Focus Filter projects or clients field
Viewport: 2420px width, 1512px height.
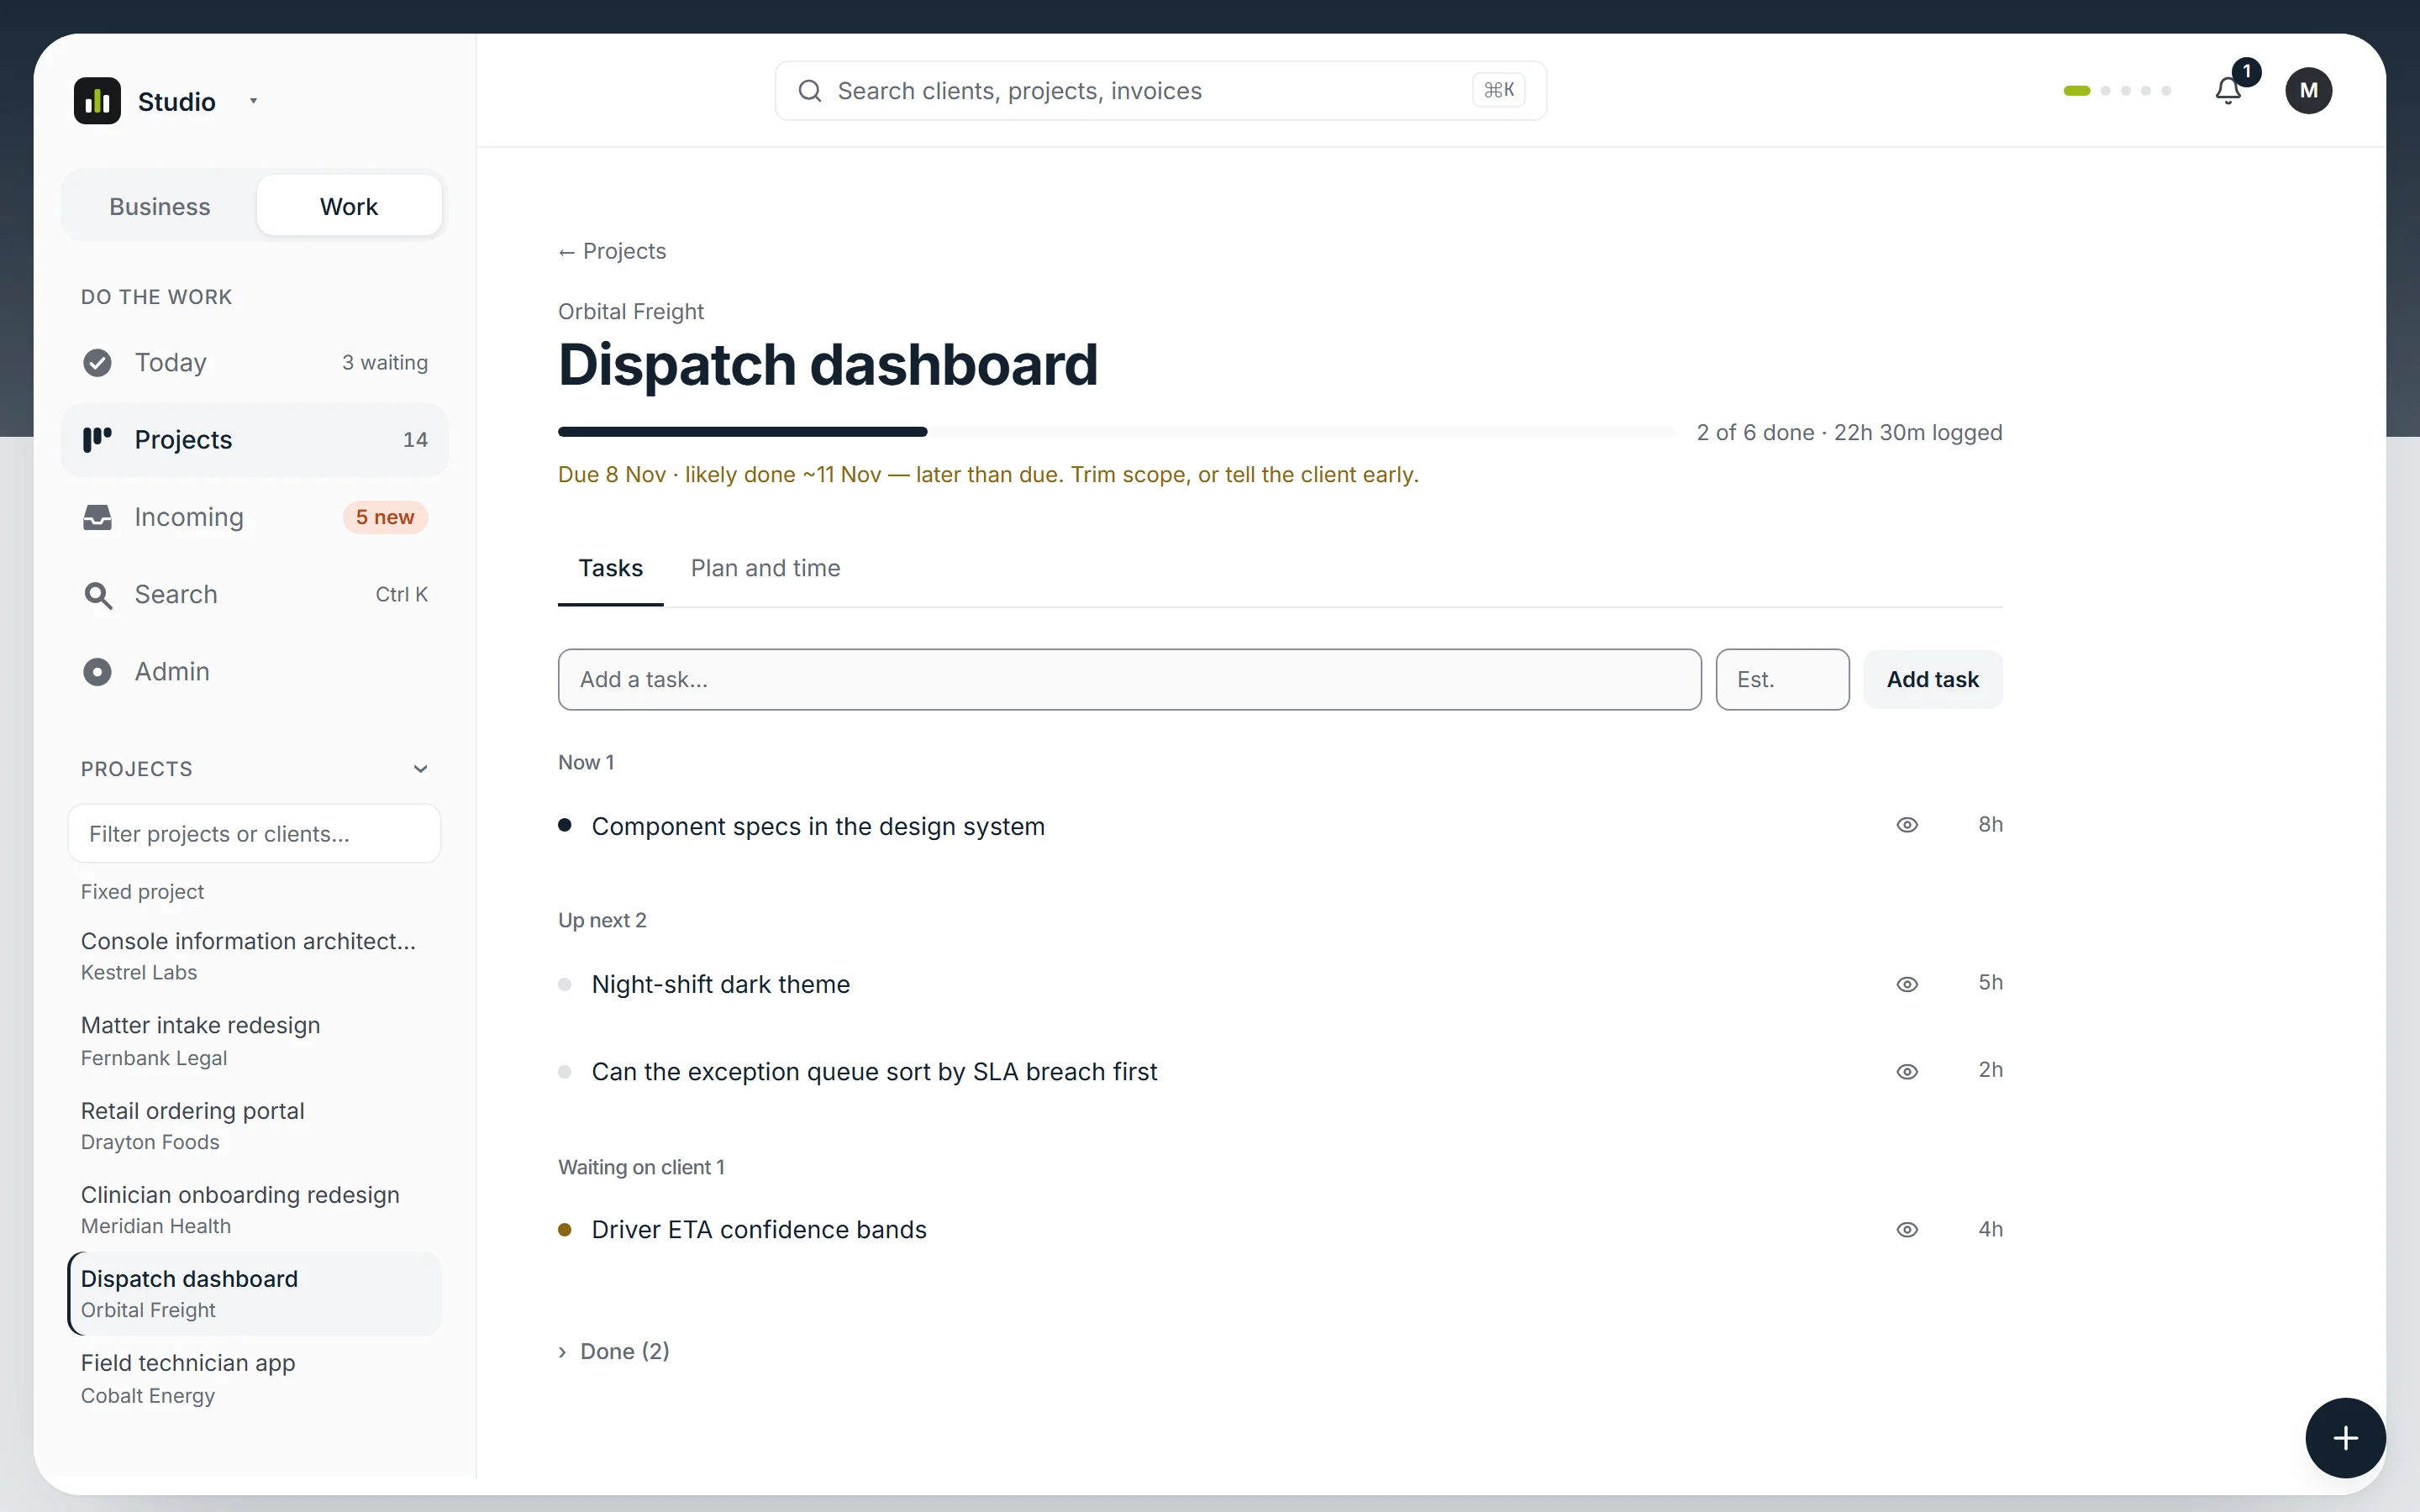coord(254,834)
